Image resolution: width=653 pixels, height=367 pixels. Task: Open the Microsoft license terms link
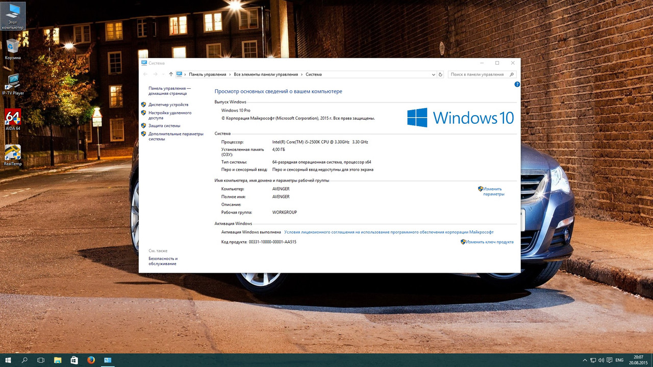(389, 232)
